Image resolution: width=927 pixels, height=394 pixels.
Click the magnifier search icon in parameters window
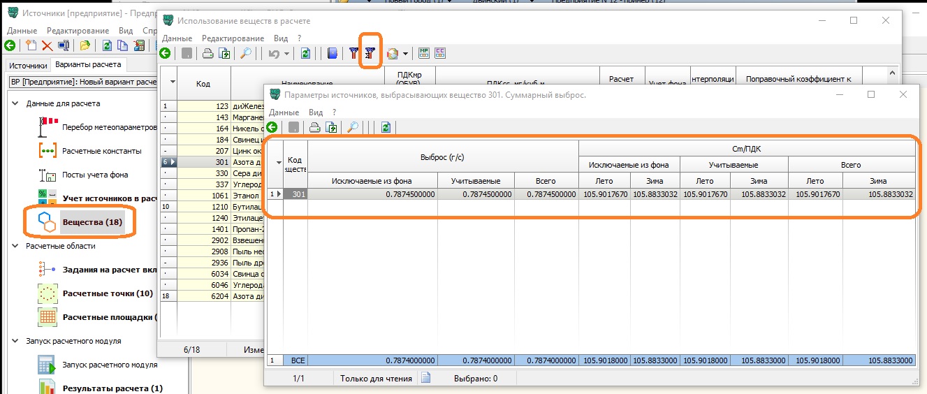pyautogui.click(x=353, y=127)
